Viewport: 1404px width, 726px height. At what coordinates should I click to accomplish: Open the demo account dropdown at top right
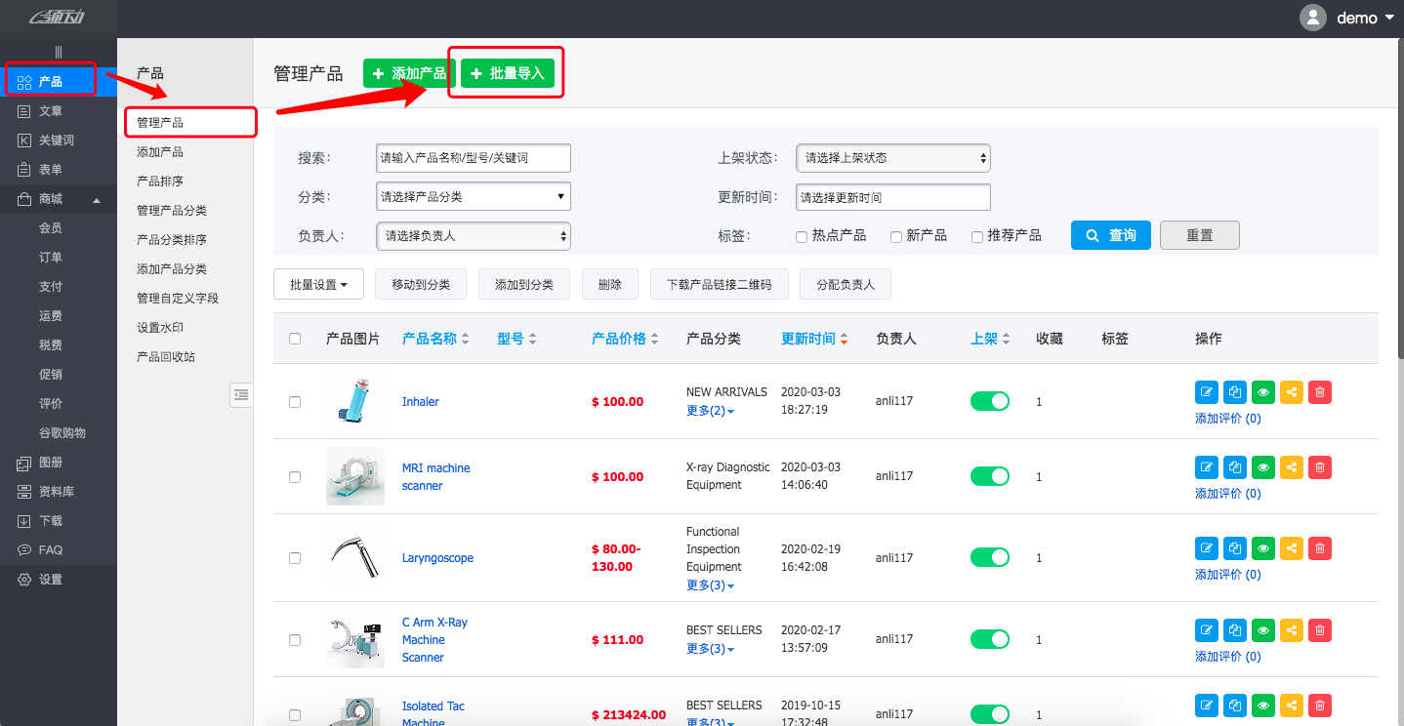1359,18
